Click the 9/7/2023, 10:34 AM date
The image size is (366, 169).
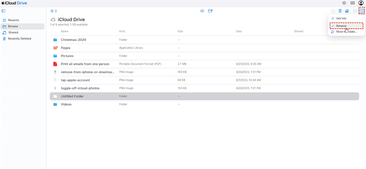[248, 80]
